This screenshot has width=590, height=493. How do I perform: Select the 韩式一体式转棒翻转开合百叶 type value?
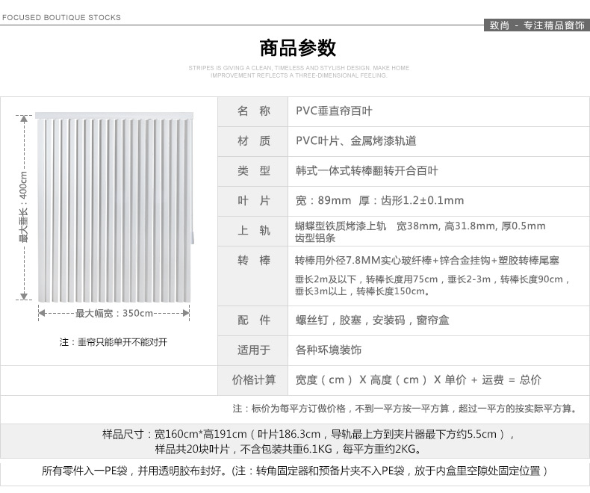tap(367, 171)
